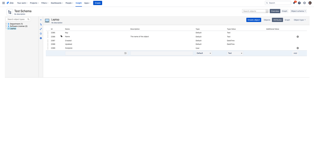Click the Updated attribute name
The image size is (314, 141).
coord(69,44)
